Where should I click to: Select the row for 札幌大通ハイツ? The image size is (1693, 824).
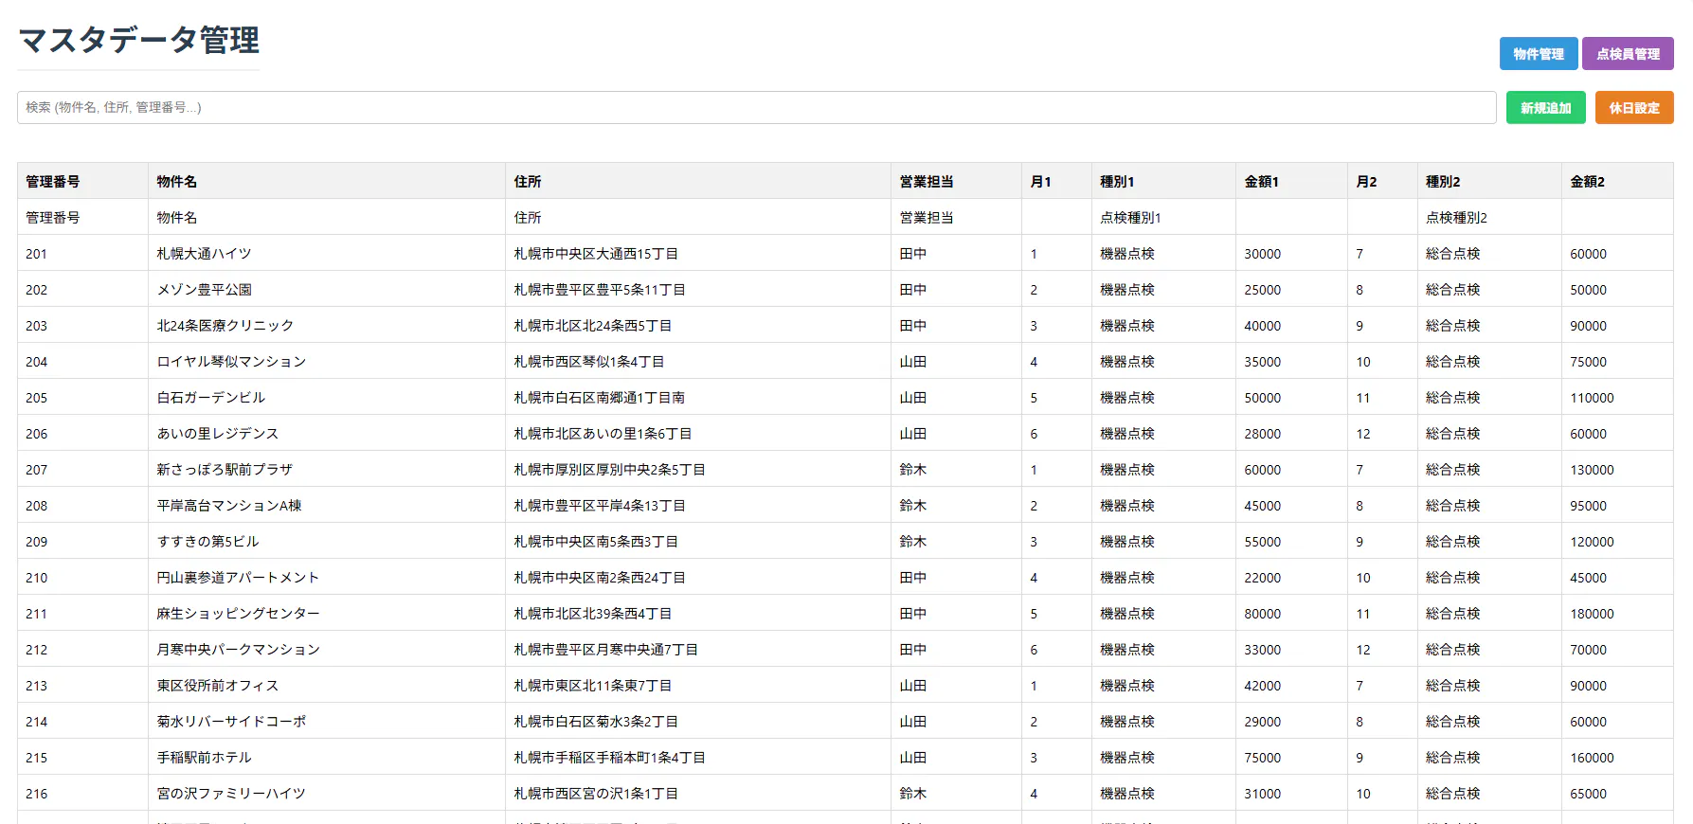click(x=204, y=254)
